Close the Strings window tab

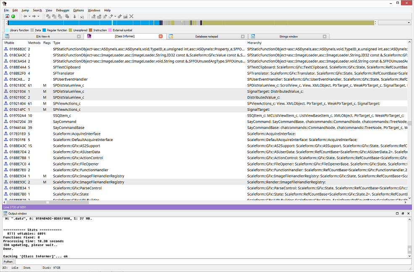[325, 37]
